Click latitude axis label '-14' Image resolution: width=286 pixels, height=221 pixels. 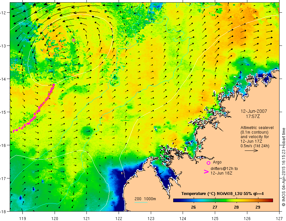click(4, 79)
